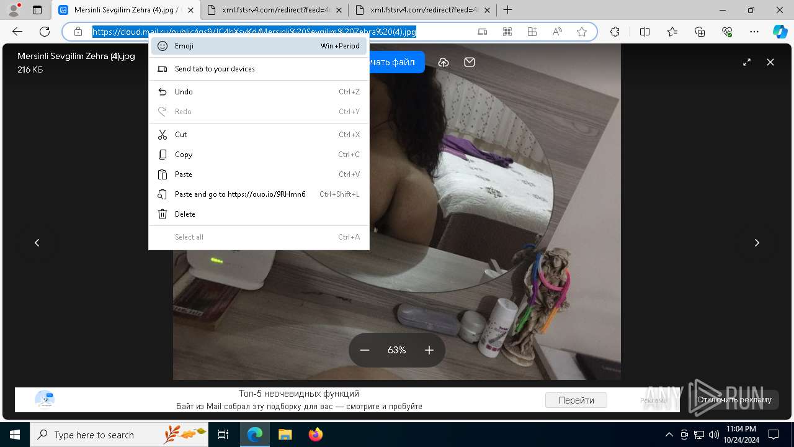Click the 63% zoom level value
The image size is (794, 447).
(397, 350)
